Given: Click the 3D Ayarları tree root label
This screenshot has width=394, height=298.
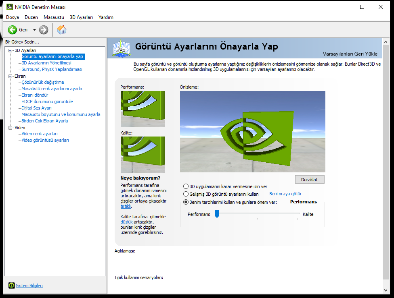Looking at the screenshot, I should 25,50.
